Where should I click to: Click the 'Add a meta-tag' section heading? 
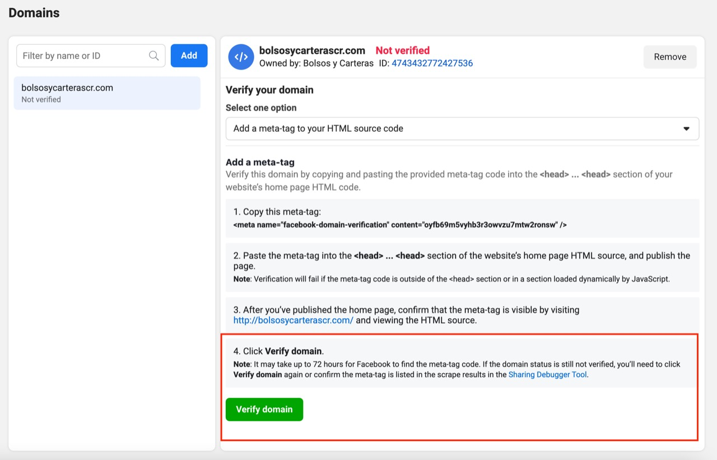point(260,162)
